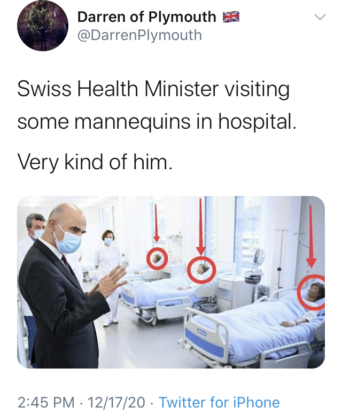Click the 'Very kind of him.' line

tap(95, 162)
